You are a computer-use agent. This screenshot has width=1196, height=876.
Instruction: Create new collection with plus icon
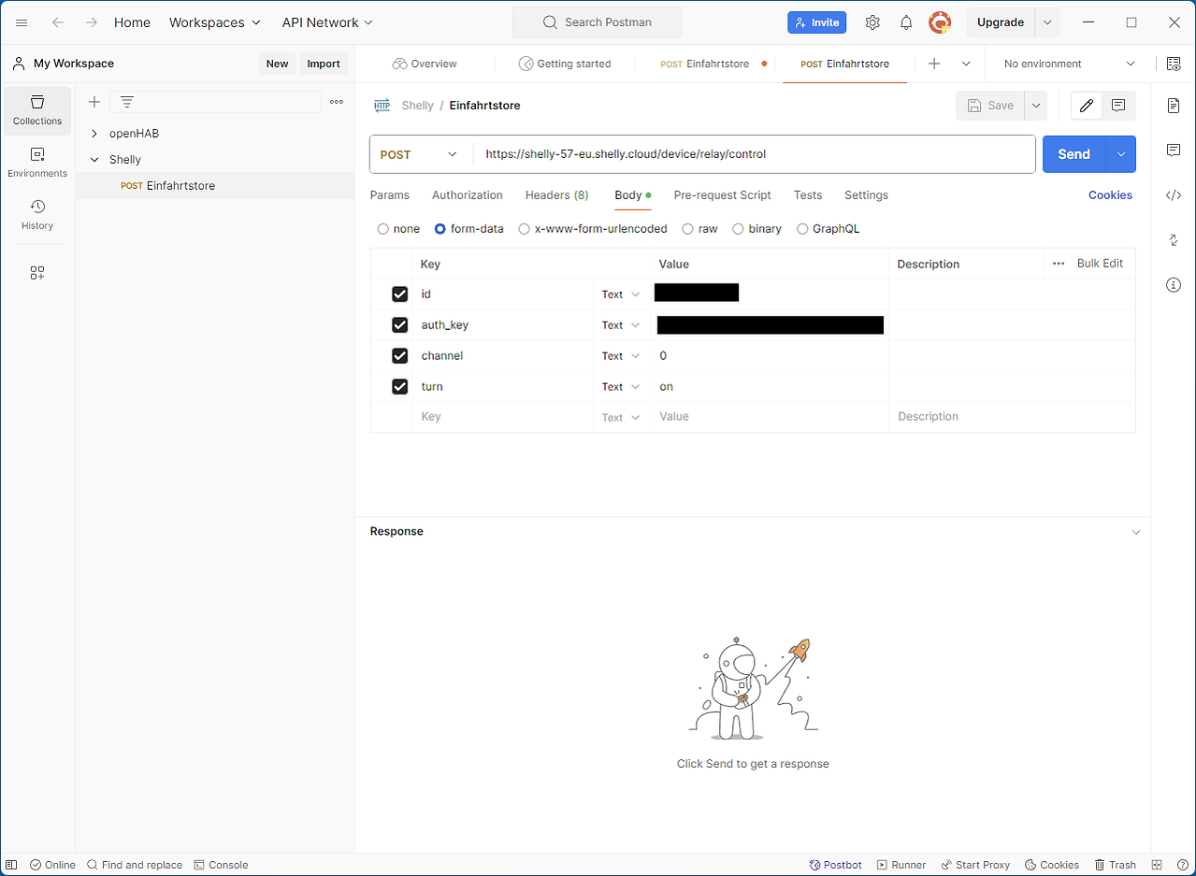[x=94, y=102]
